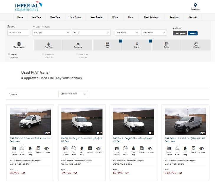Image resolution: width=215 pixels, height=183 pixels.
Task: Open the Fleet Solutions menu item
Action: point(151,17)
